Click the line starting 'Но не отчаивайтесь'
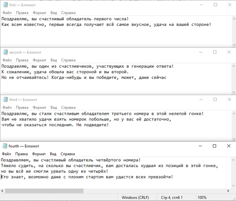The height and width of the screenshot is (201, 236). pyautogui.click(x=84, y=77)
